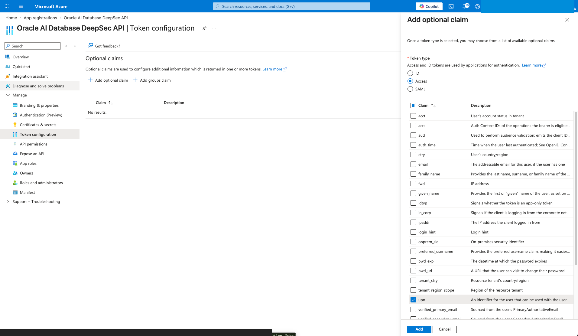
Task: Check the login_hint claim checkbox
Action: pos(413,232)
